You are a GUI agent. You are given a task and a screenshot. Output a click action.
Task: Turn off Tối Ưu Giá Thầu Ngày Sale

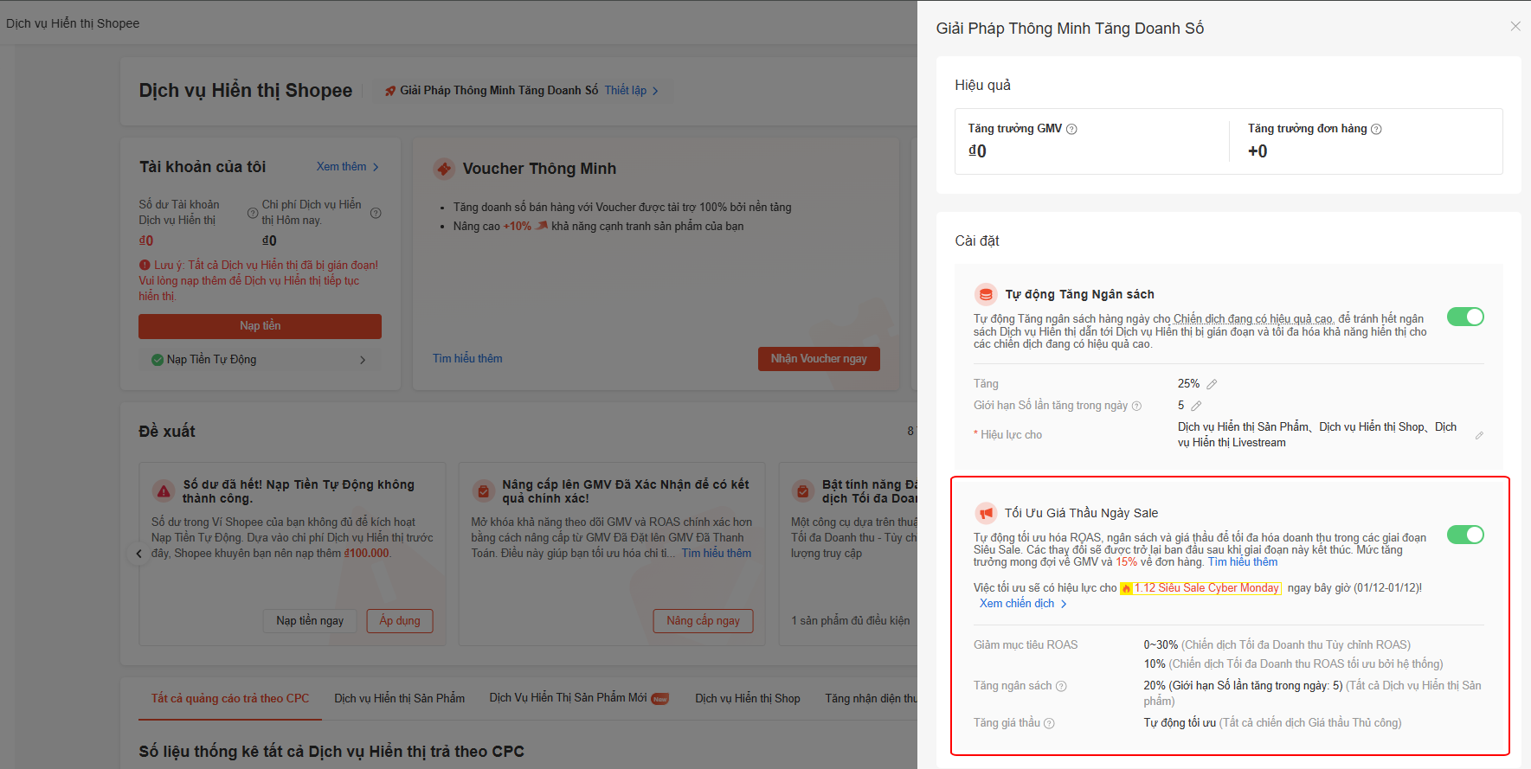pyautogui.click(x=1464, y=535)
